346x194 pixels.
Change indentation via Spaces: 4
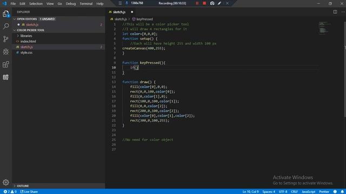coord(269,192)
